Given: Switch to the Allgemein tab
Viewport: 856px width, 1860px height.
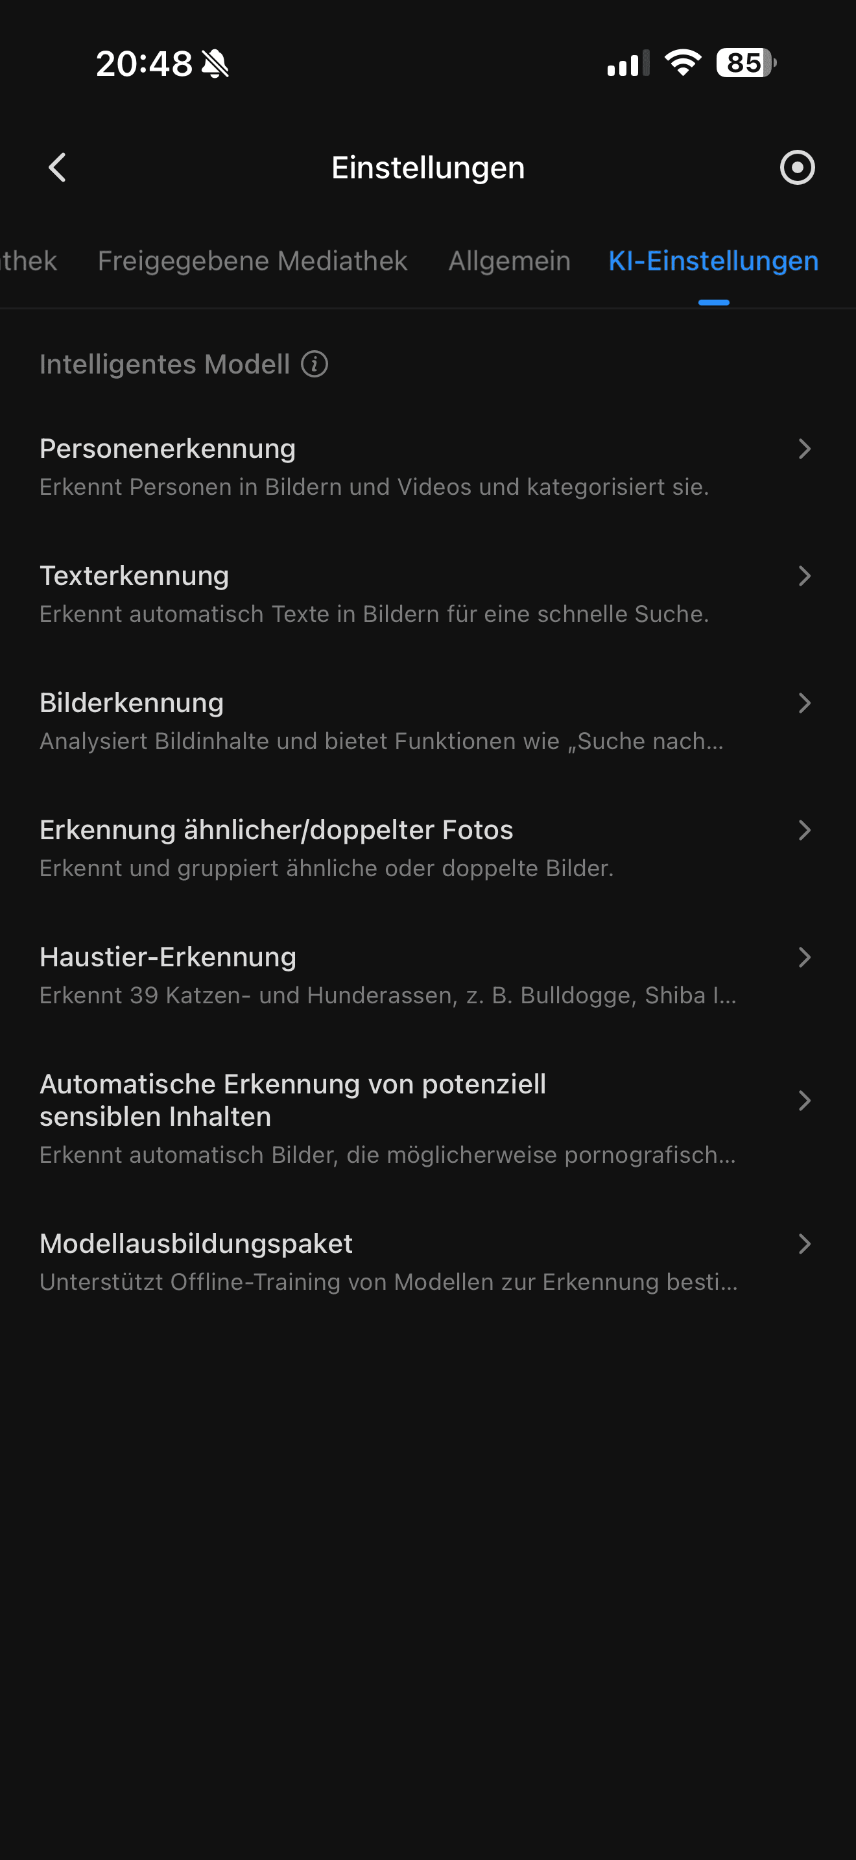Looking at the screenshot, I should (509, 261).
